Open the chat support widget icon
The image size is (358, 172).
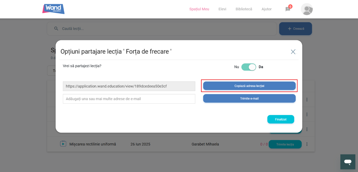(348, 162)
